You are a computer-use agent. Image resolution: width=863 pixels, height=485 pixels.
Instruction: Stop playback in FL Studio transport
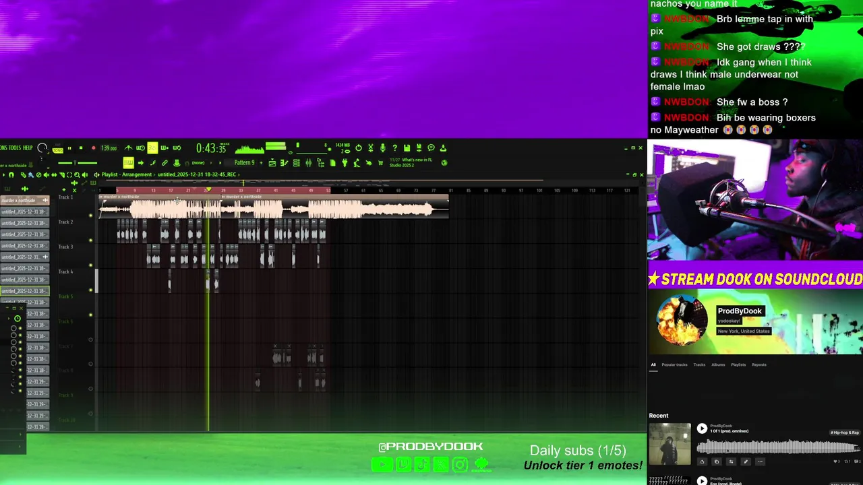point(81,148)
